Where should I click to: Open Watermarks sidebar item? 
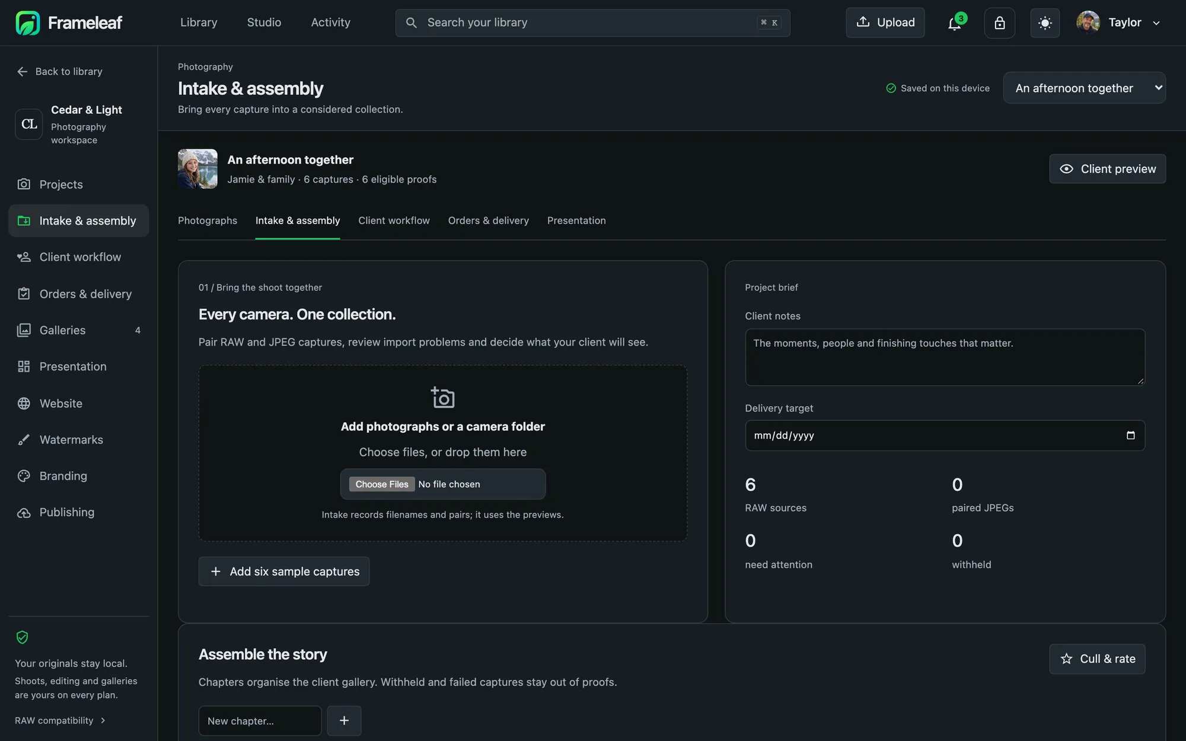pos(78,440)
